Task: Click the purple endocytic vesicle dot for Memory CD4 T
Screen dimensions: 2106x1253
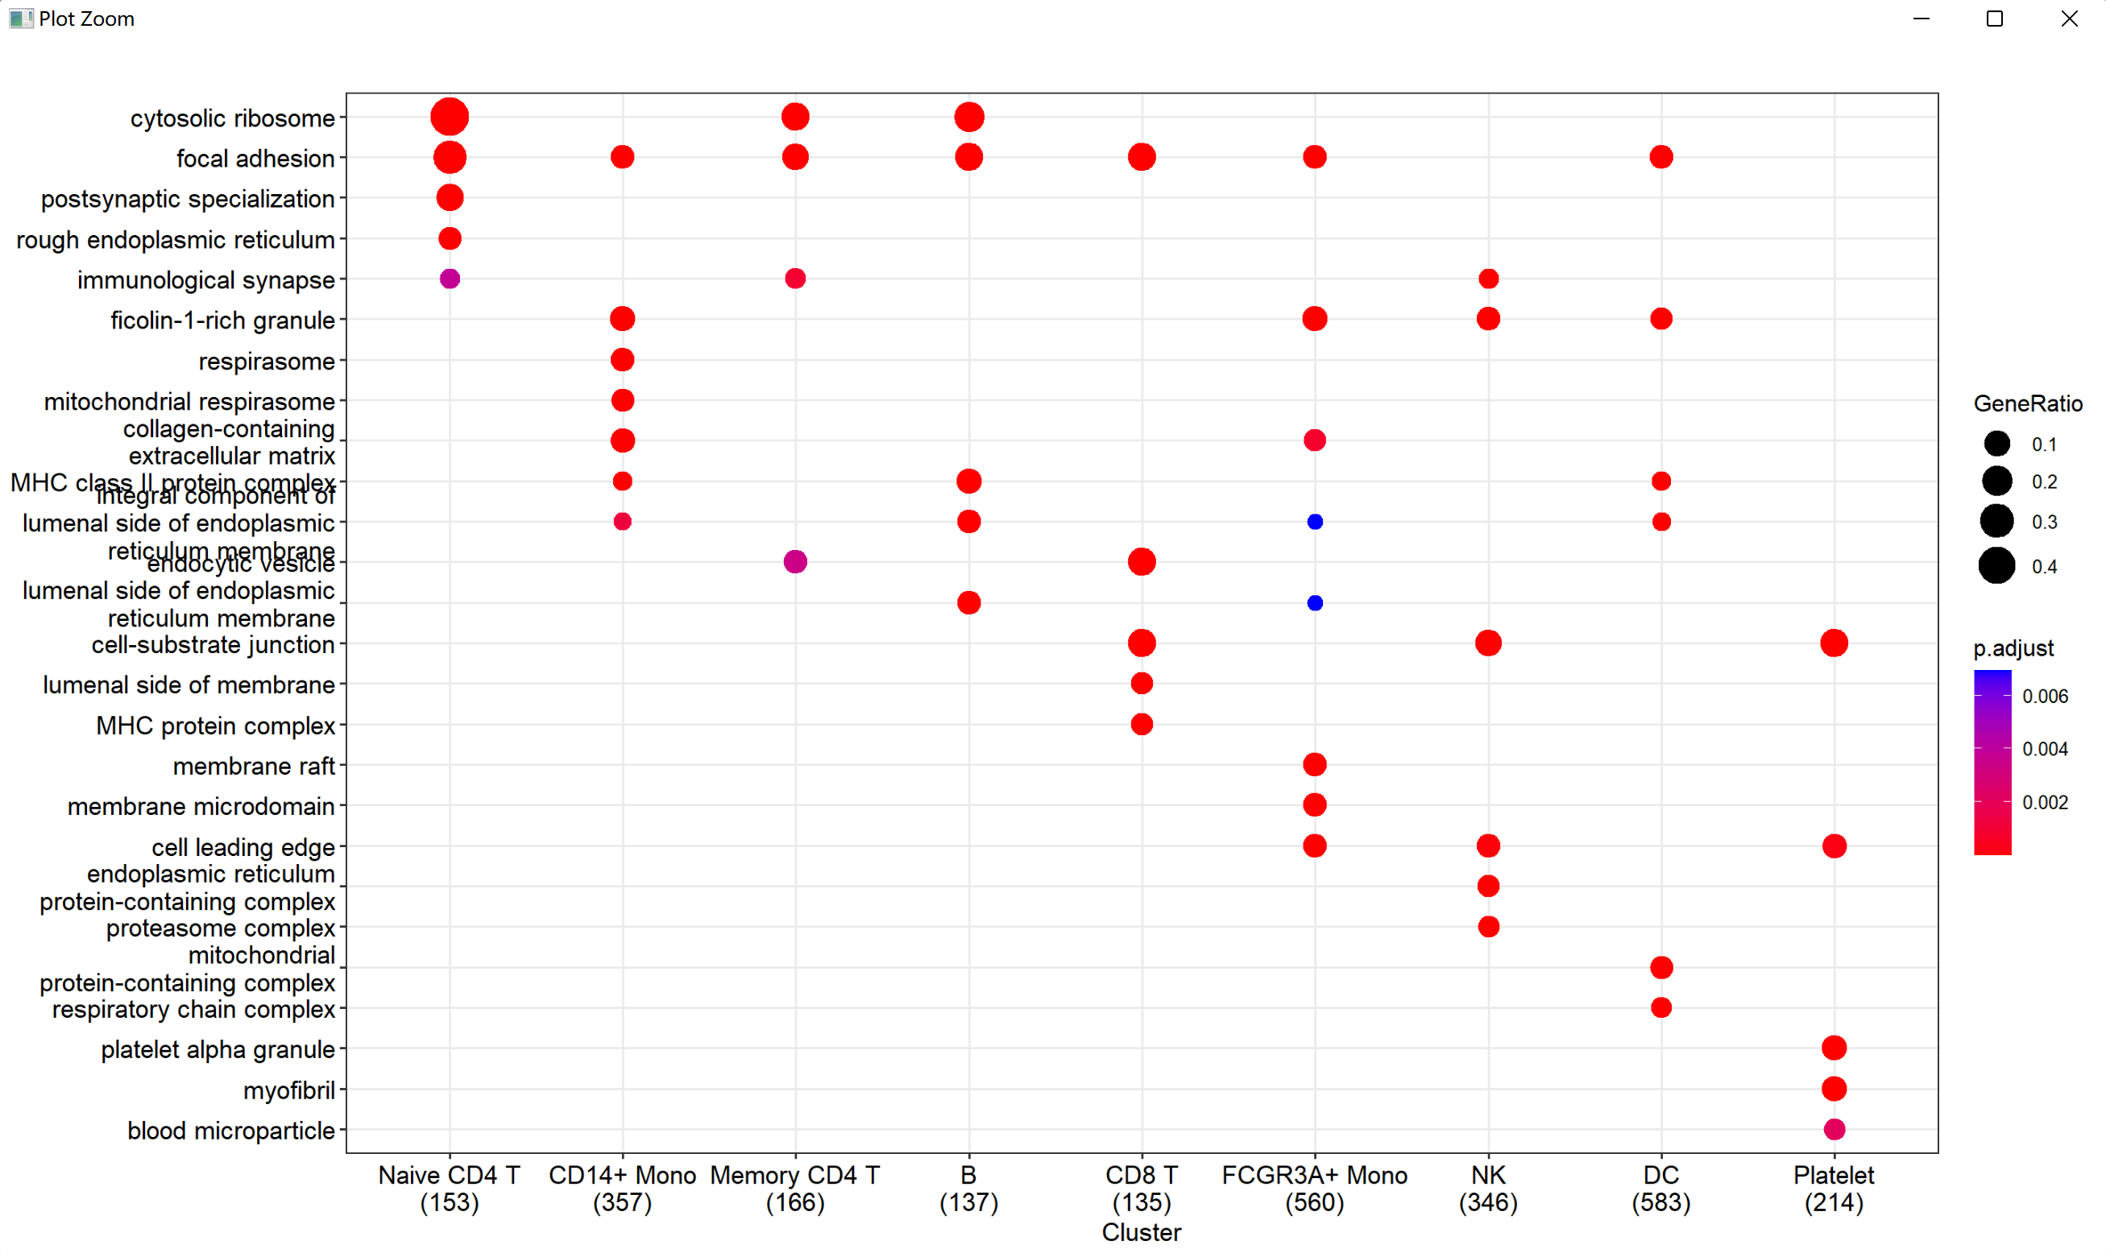Action: point(795,561)
